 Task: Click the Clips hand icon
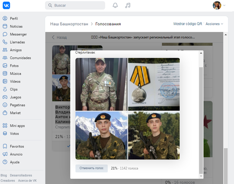(5, 89)
